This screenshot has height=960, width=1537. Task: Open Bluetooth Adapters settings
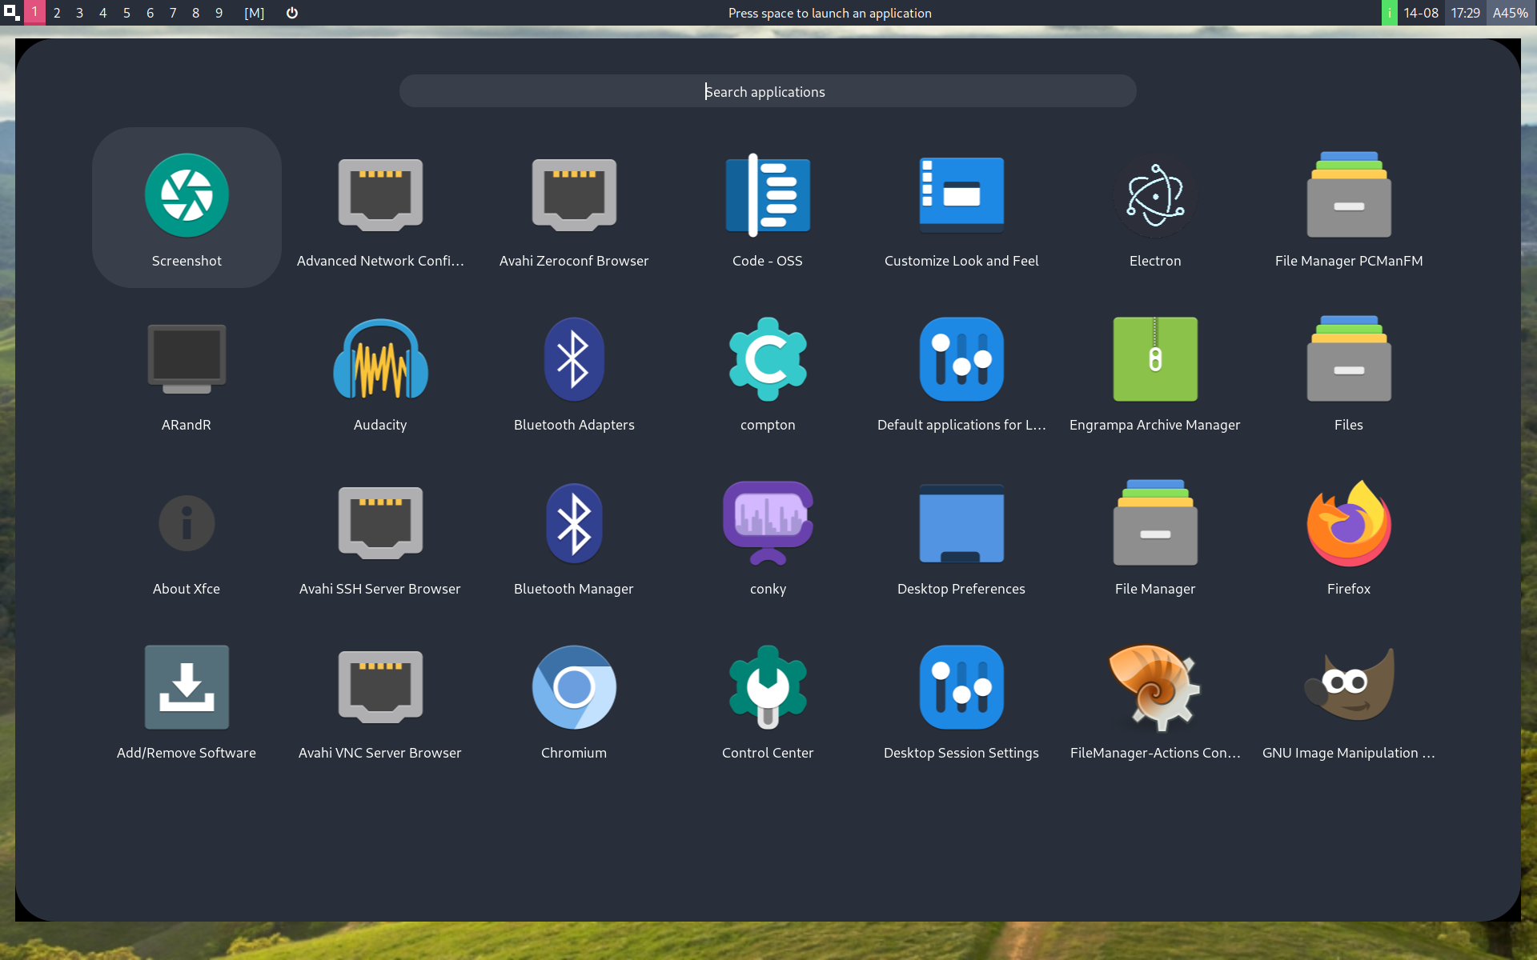coord(574,372)
